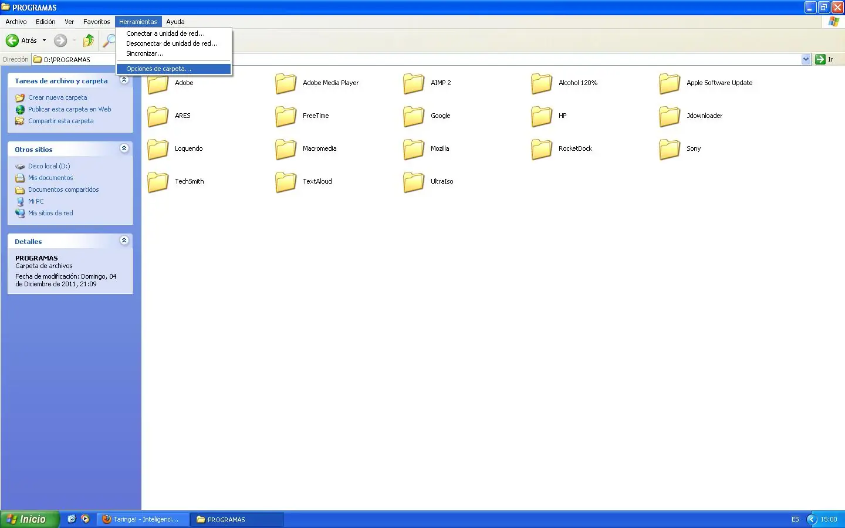Screen dimensions: 845x528
Task: Switch to Taringa Firefox taskbar window
Action: (143, 519)
